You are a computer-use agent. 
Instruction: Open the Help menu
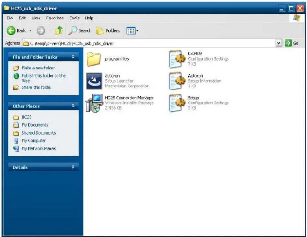tap(89, 18)
